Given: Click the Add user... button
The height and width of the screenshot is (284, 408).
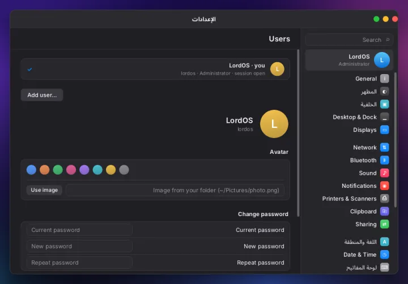Looking at the screenshot, I should point(42,95).
